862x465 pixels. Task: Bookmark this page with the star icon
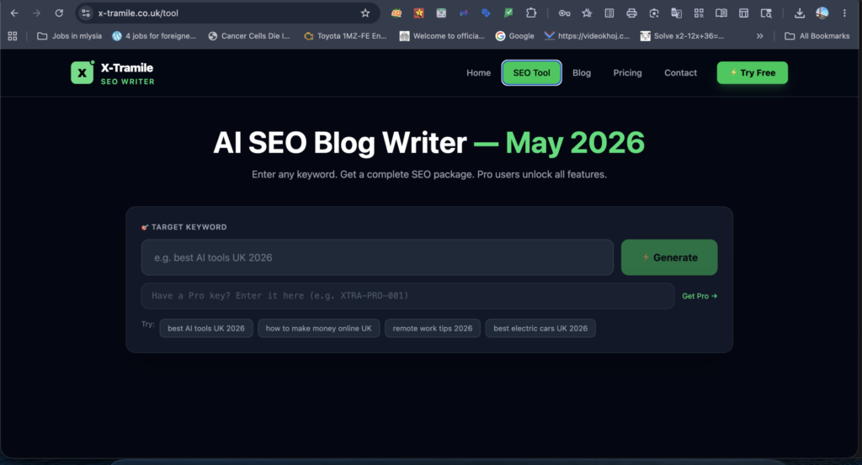click(x=365, y=13)
